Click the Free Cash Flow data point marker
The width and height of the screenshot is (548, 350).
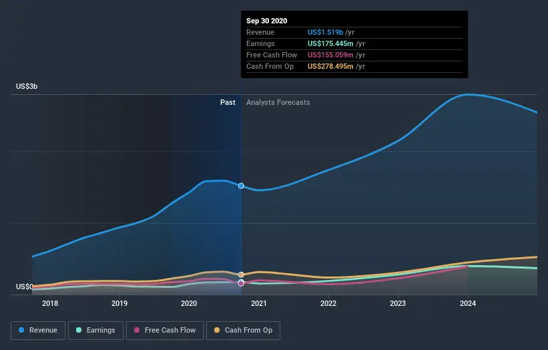[241, 284]
